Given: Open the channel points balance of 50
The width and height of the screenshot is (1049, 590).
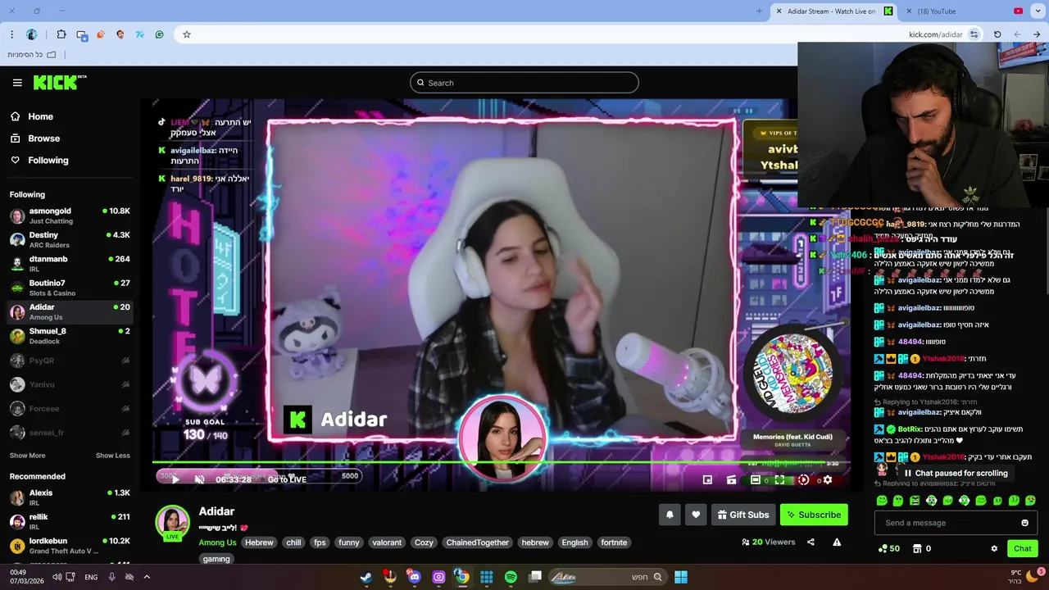Looking at the screenshot, I should tap(889, 548).
